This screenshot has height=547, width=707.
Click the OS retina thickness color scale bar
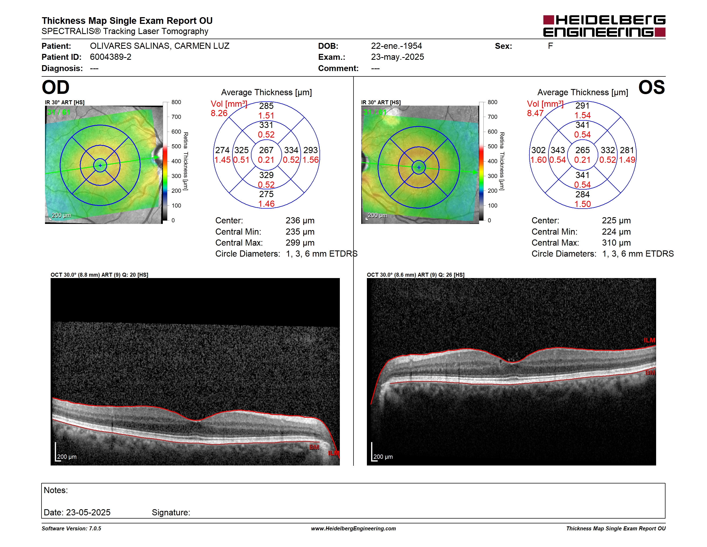pyautogui.click(x=481, y=161)
